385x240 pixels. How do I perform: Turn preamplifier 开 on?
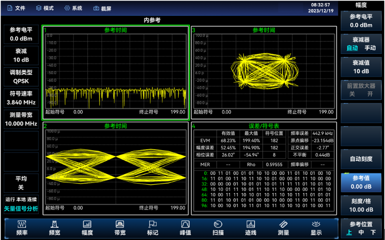point(370,94)
